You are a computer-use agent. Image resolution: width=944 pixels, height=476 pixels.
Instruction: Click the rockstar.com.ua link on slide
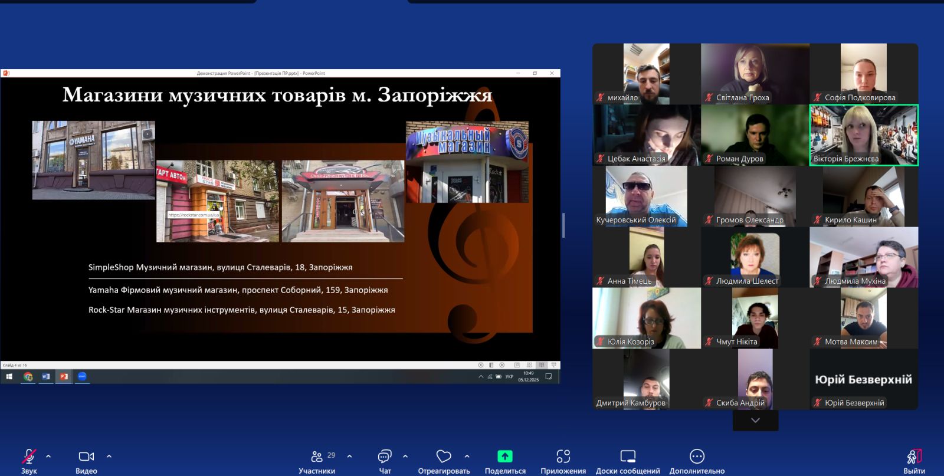194,215
